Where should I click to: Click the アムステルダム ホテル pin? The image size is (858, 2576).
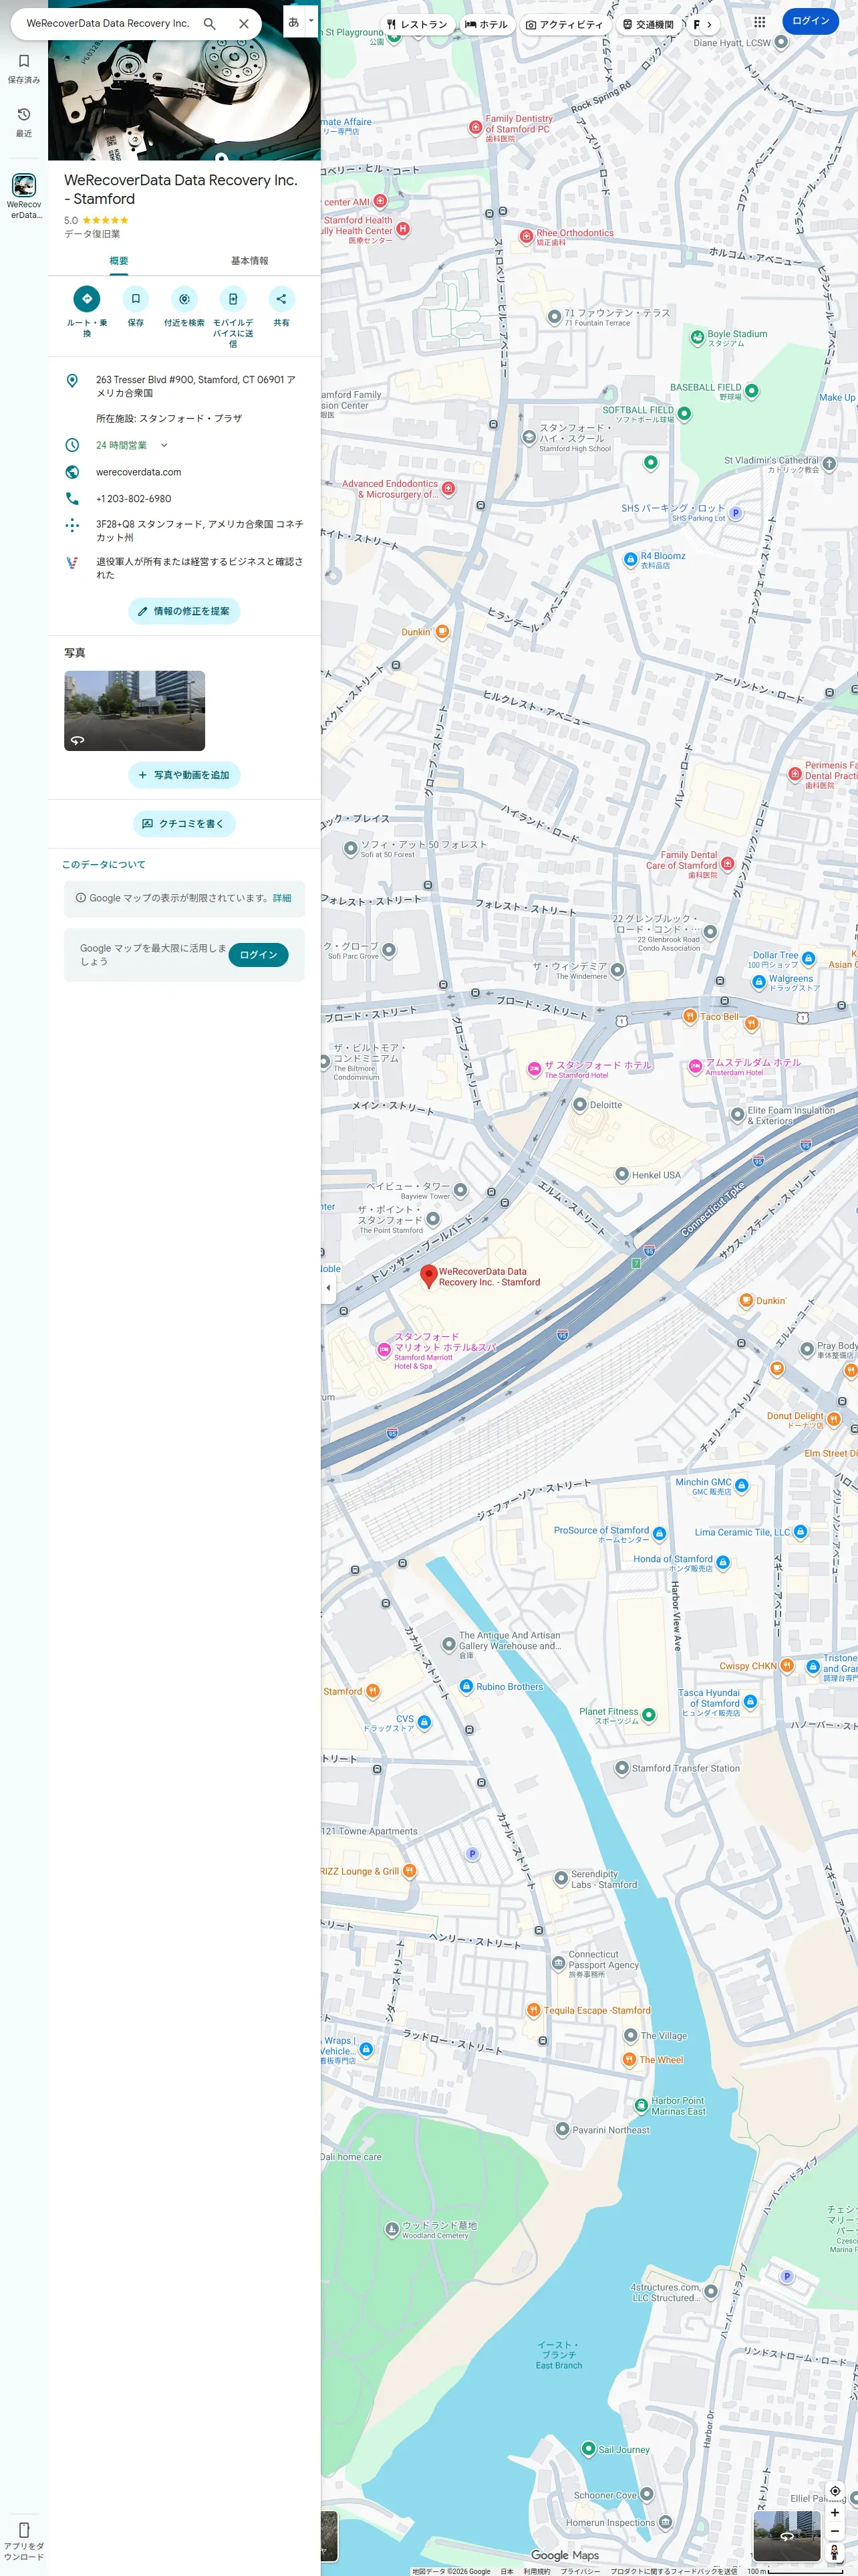click(695, 1066)
